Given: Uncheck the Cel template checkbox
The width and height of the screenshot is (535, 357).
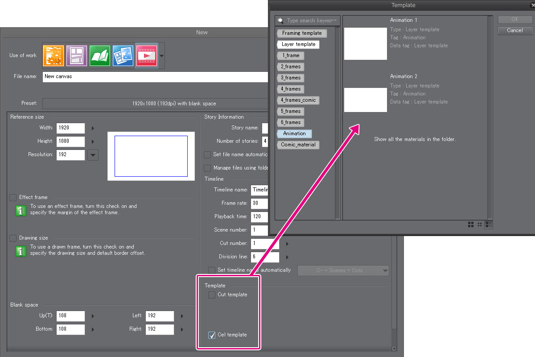Looking at the screenshot, I should point(212,335).
